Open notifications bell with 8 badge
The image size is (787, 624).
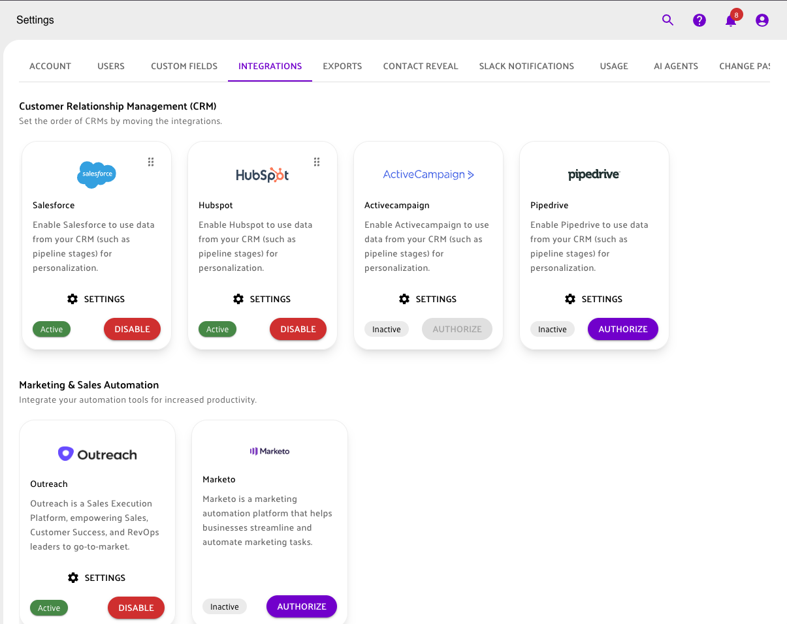coord(731,21)
